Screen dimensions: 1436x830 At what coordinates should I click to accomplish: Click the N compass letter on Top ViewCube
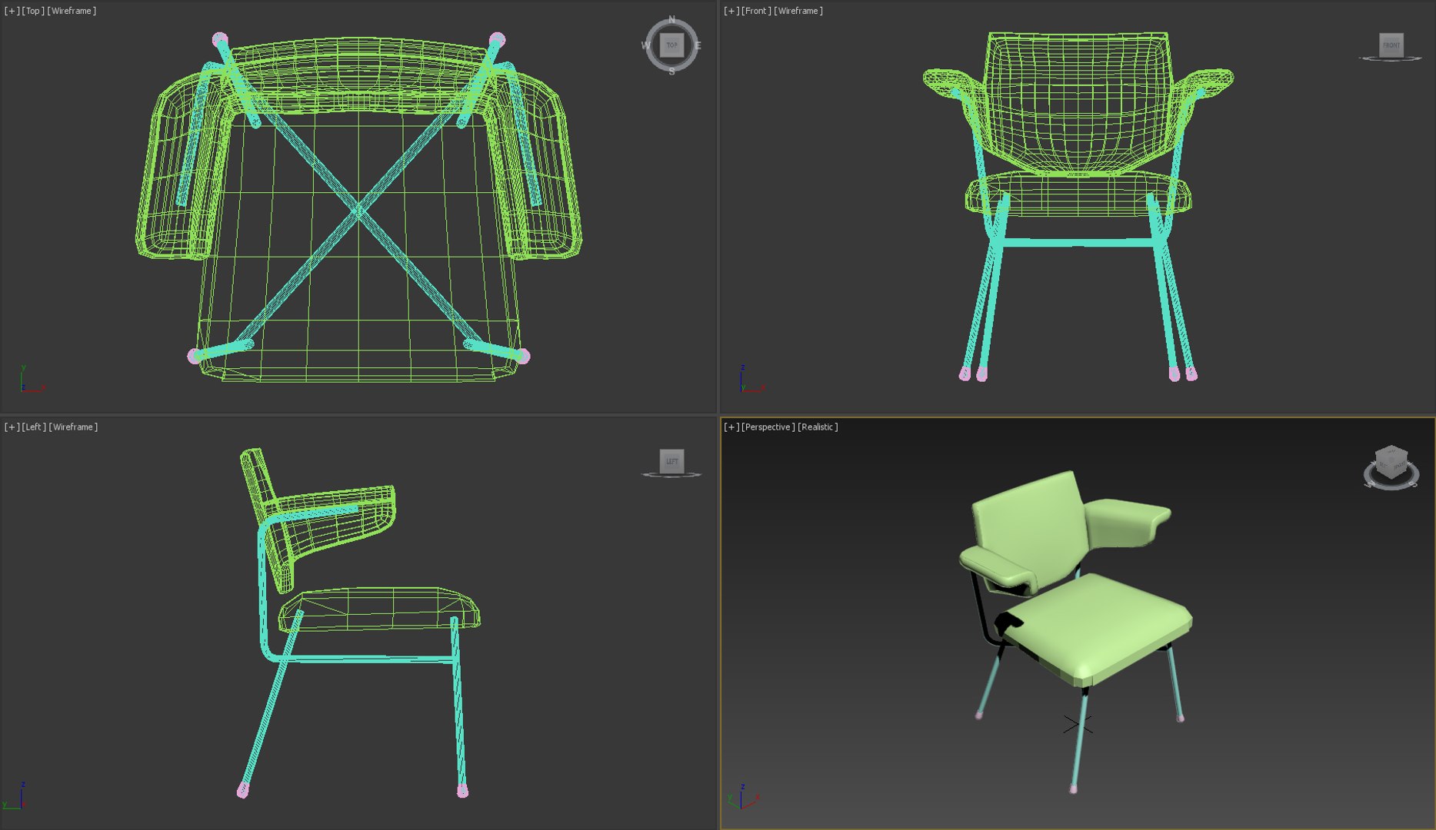click(x=671, y=20)
